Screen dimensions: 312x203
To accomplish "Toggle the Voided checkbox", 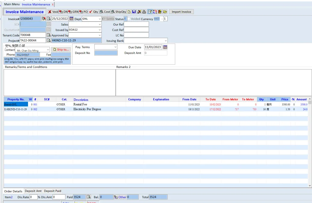I will pyautogui.click(x=129, y=19).
